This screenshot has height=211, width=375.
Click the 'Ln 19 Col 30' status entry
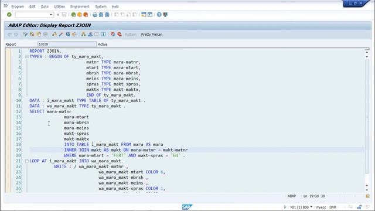click(314, 196)
